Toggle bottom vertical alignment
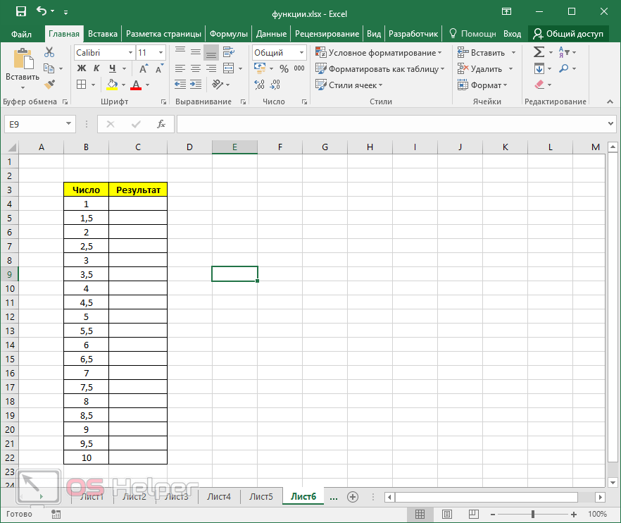 pyautogui.click(x=211, y=52)
